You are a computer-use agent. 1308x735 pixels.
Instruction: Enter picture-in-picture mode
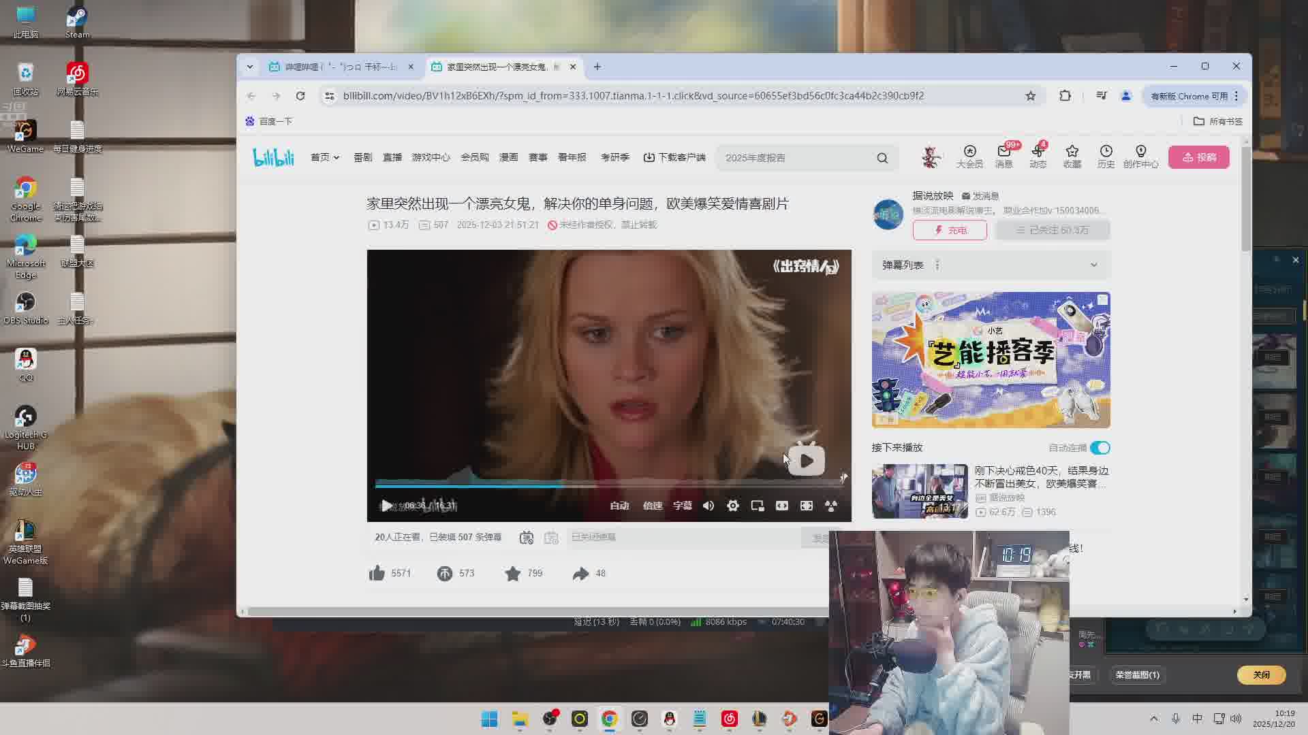coord(758,506)
